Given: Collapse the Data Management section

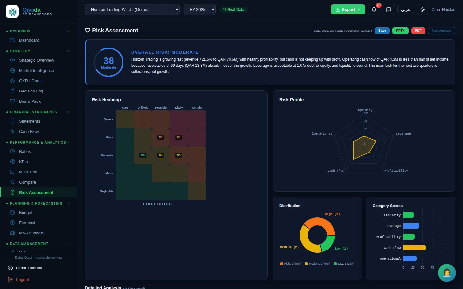Looking at the screenshot, I should (x=68, y=244).
